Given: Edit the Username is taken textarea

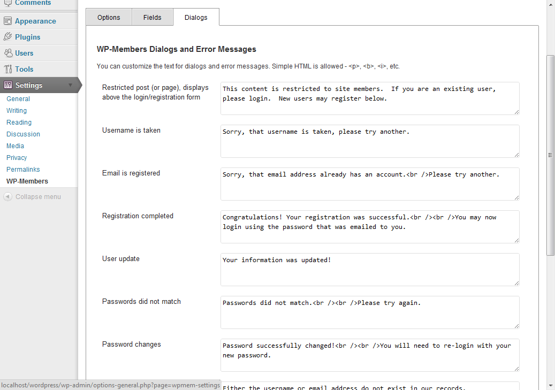Looking at the screenshot, I should pyautogui.click(x=370, y=141).
